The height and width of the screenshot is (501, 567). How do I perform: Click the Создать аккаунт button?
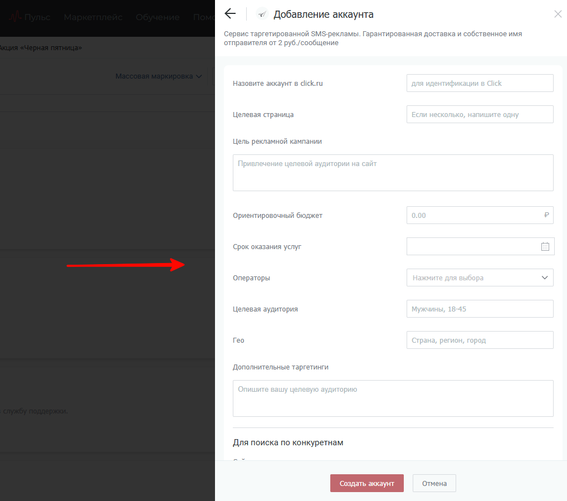click(x=366, y=483)
